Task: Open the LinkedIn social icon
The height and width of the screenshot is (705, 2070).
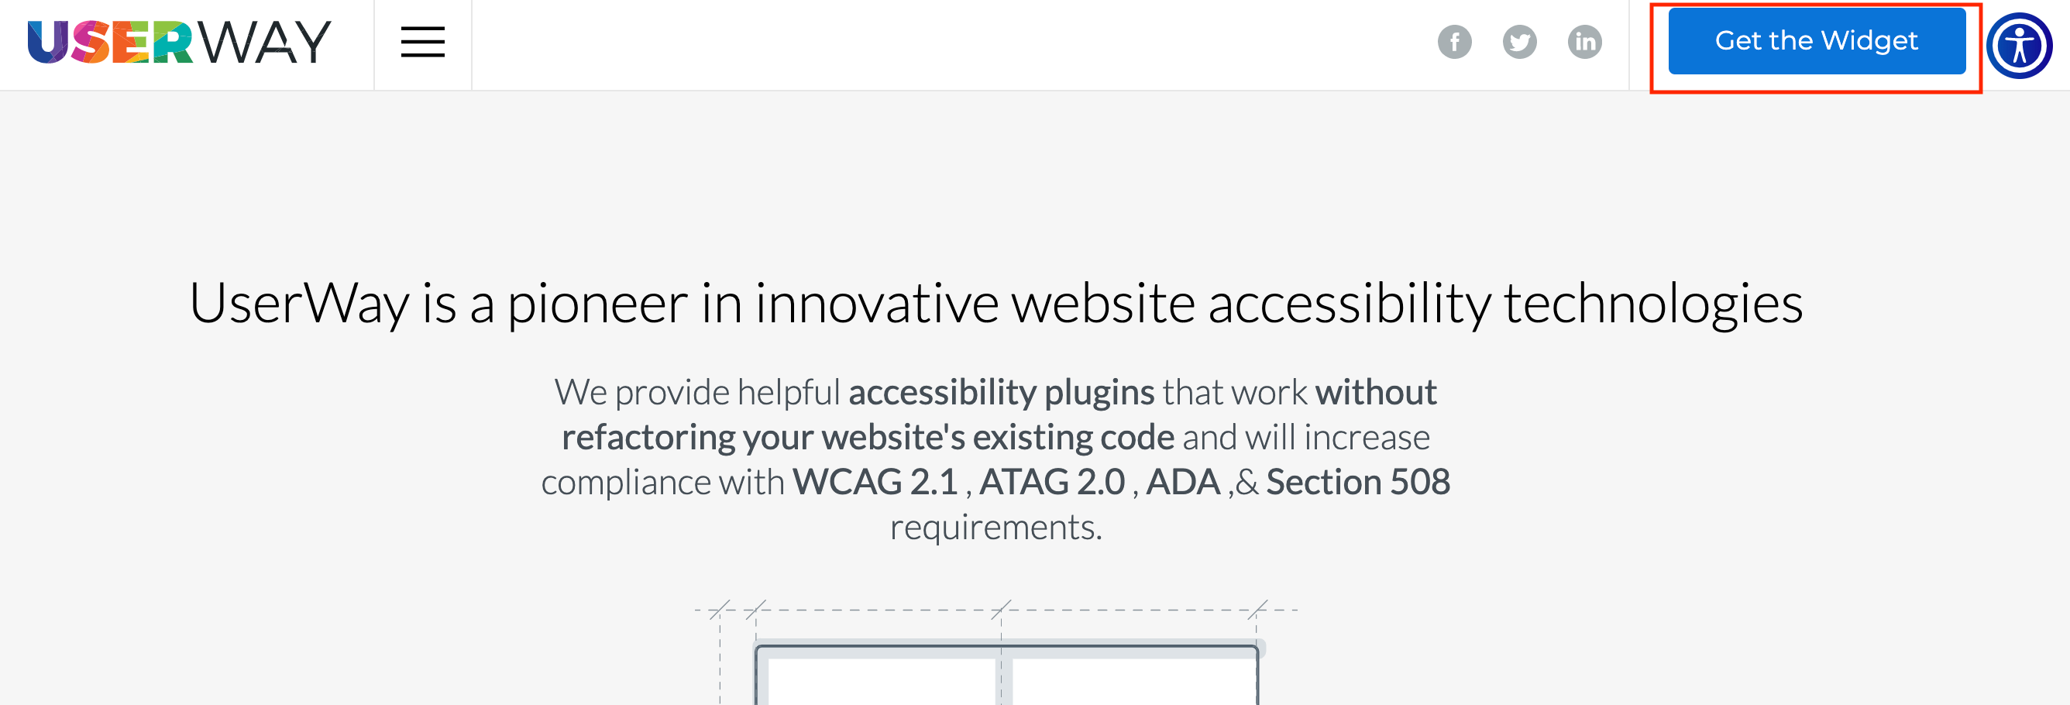Action: coord(1584,42)
